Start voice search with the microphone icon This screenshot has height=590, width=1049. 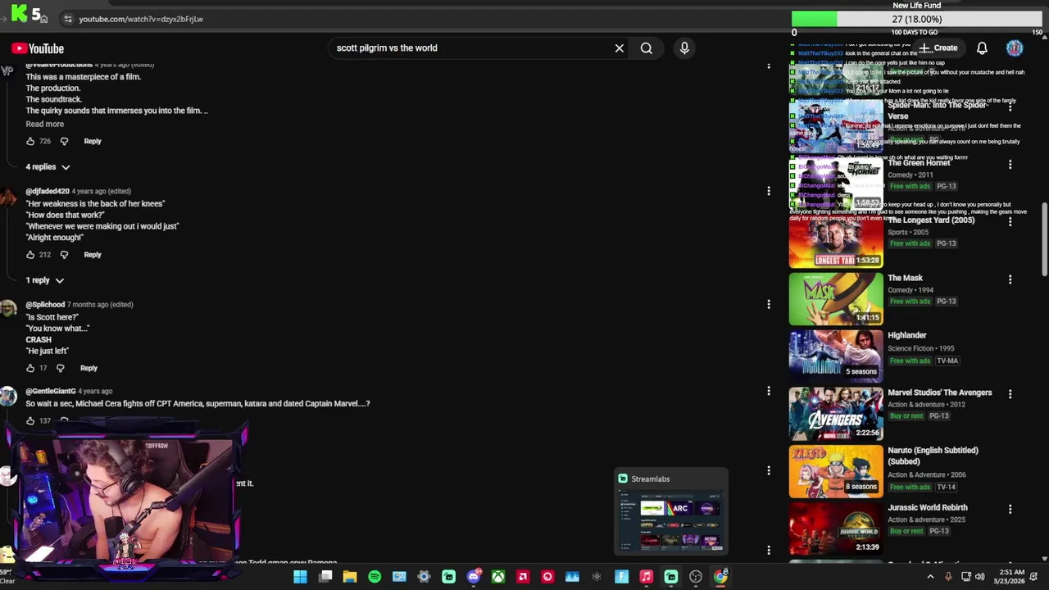coord(684,48)
